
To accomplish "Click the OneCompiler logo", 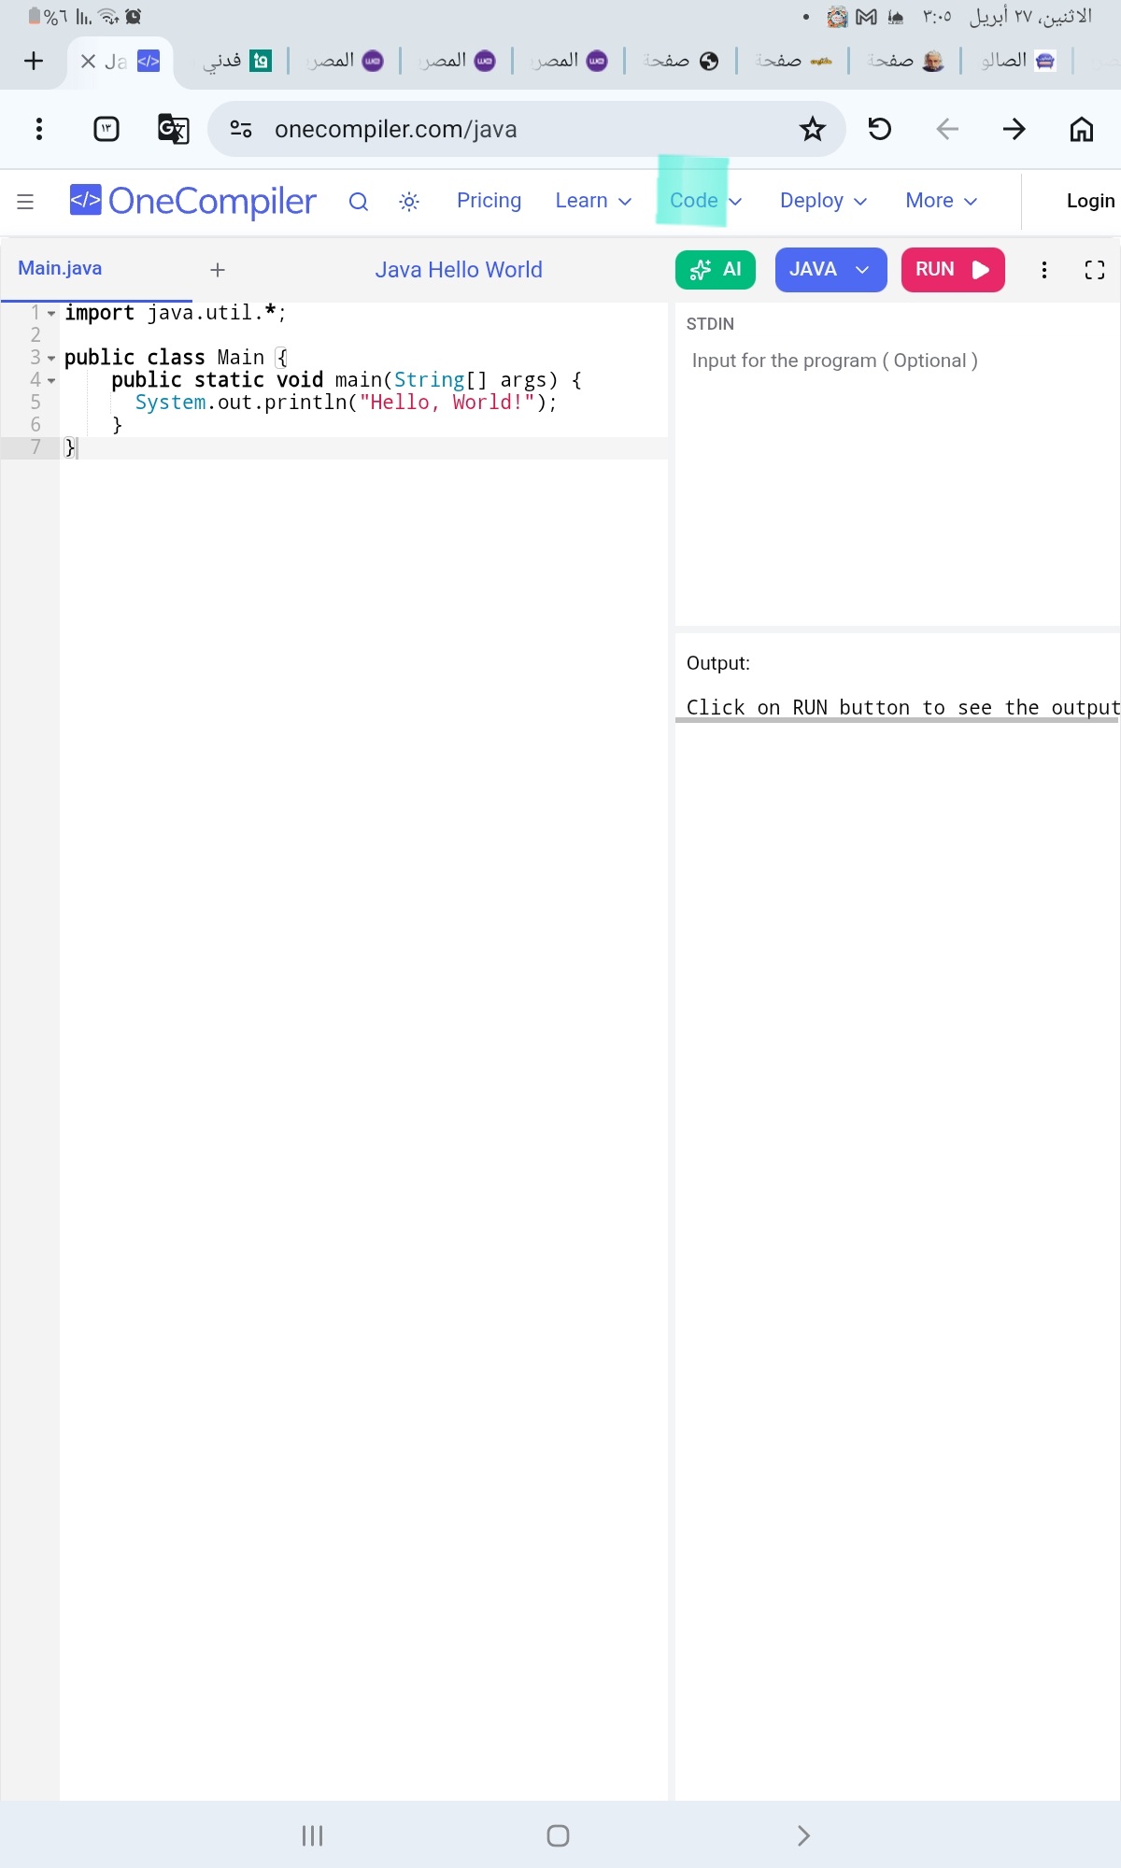I will pos(193,201).
